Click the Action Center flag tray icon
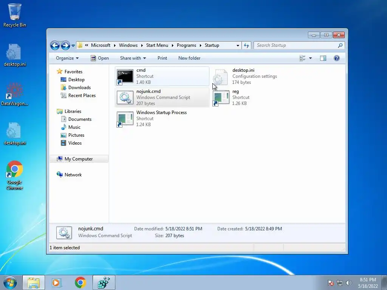Screen dimensions: 387x290 [330, 283]
